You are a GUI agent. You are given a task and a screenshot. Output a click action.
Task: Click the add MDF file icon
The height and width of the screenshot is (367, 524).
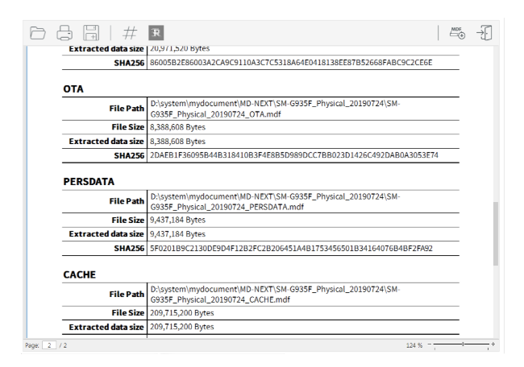[x=456, y=33]
